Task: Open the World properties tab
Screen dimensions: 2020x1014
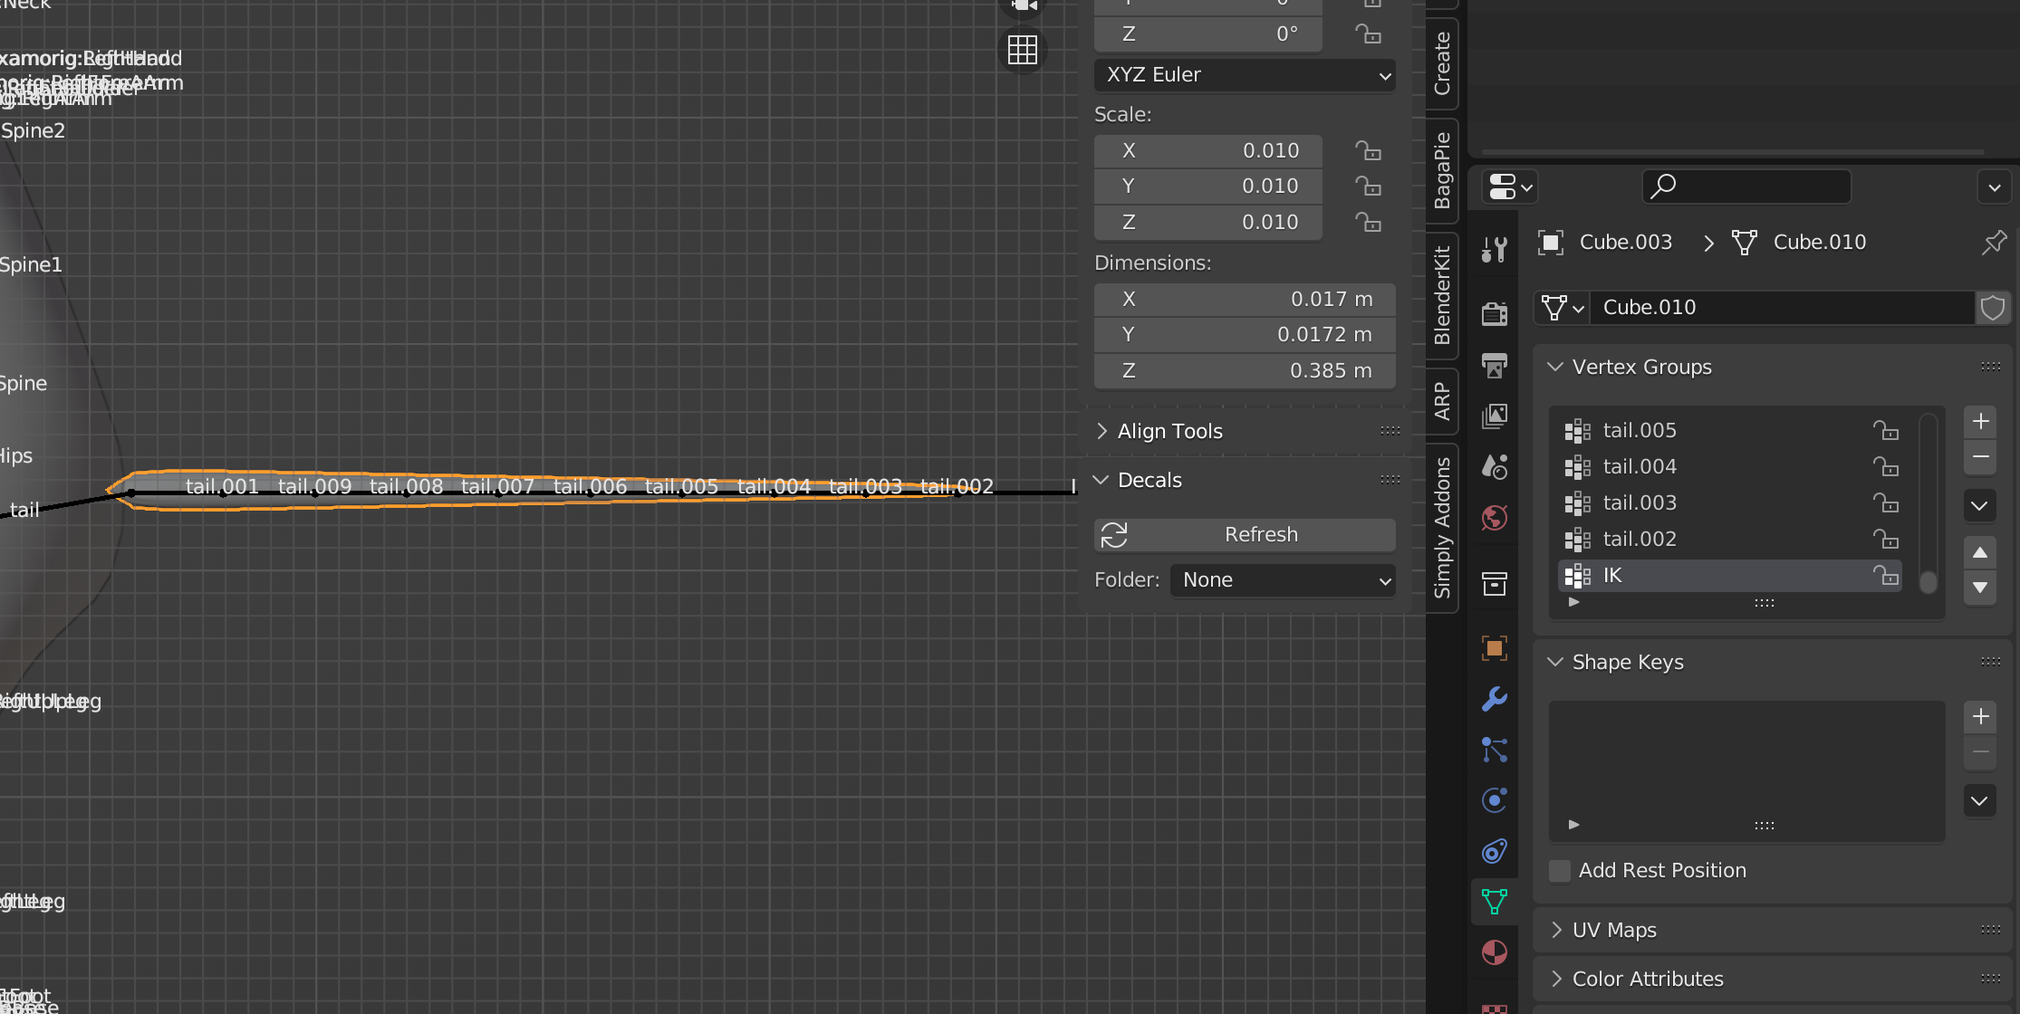Action: (x=1494, y=518)
